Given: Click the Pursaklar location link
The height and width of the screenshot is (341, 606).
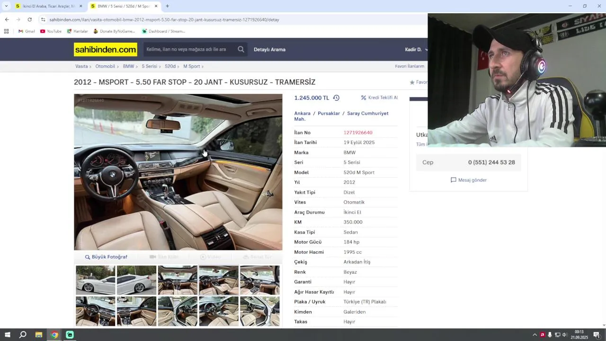Looking at the screenshot, I should [329, 113].
